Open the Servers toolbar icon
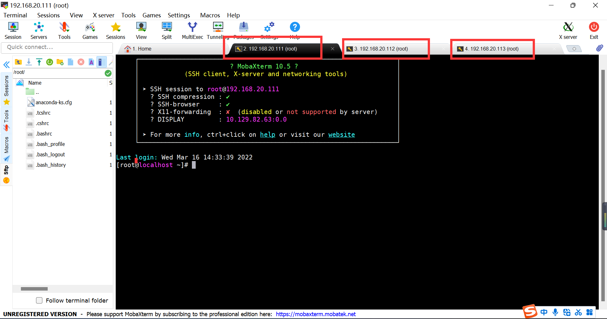 39,31
